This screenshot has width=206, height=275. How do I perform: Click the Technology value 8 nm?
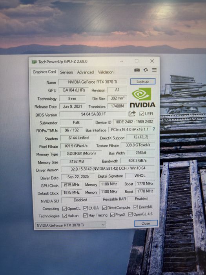pyautogui.click(x=72, y=98)
